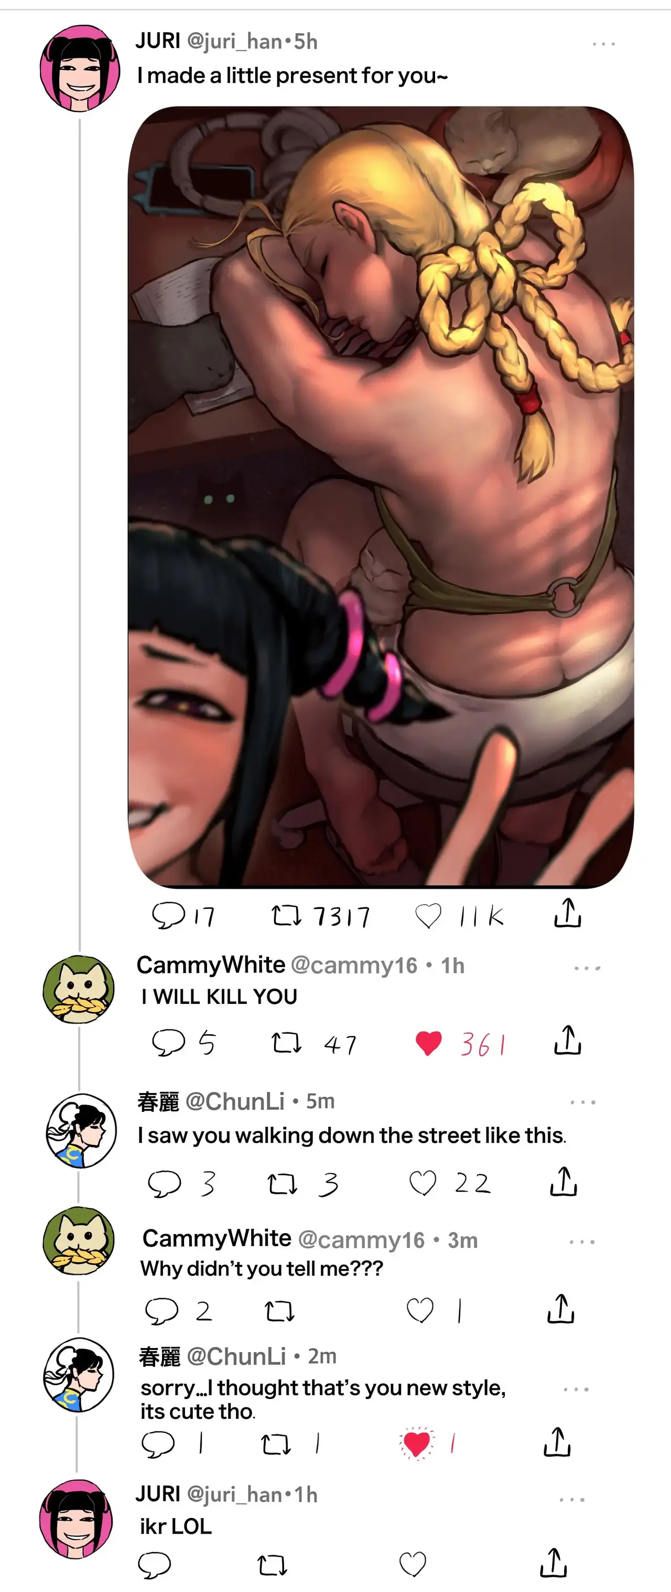Like ChunLi's comment with 22 likes
The height and width of the screenshot is (1592, 671).
(423, 1183)
